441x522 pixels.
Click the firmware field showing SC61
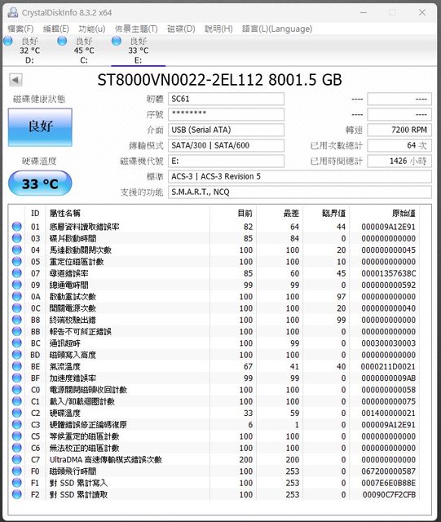point(226,99)
